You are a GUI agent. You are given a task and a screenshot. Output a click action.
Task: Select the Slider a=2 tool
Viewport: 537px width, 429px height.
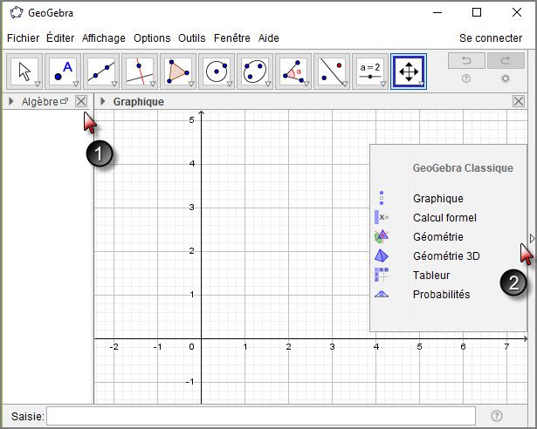click(x=370, y=71)
